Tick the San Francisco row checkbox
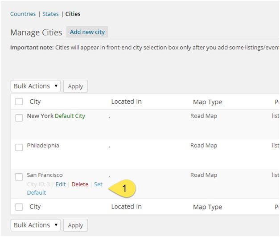This screenshot has width=280, height=237. pos(19,177)
